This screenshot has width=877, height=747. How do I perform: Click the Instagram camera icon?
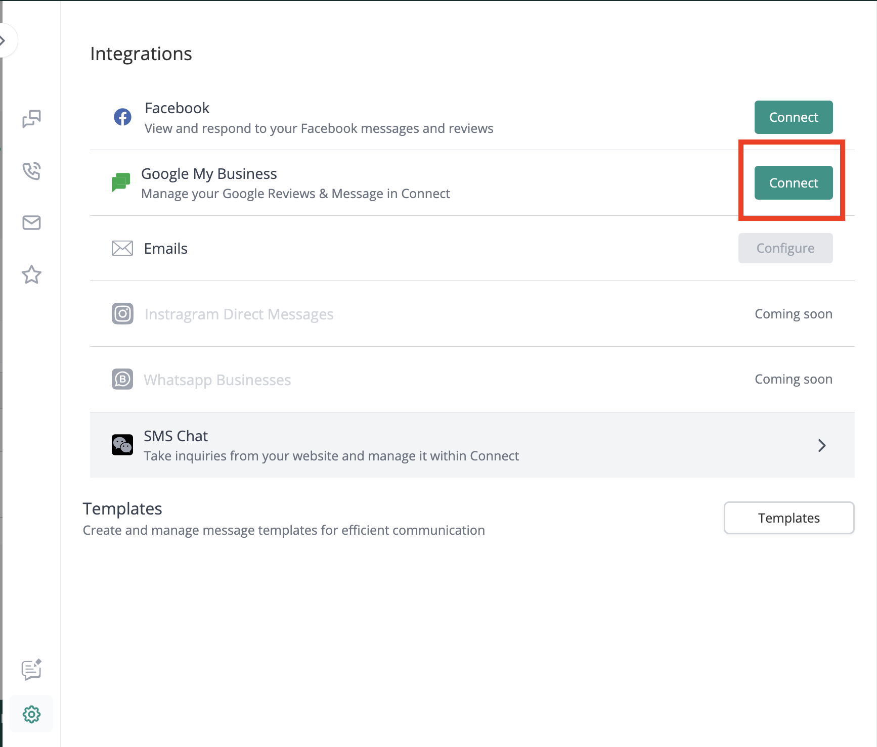click(x=122, y=314)
